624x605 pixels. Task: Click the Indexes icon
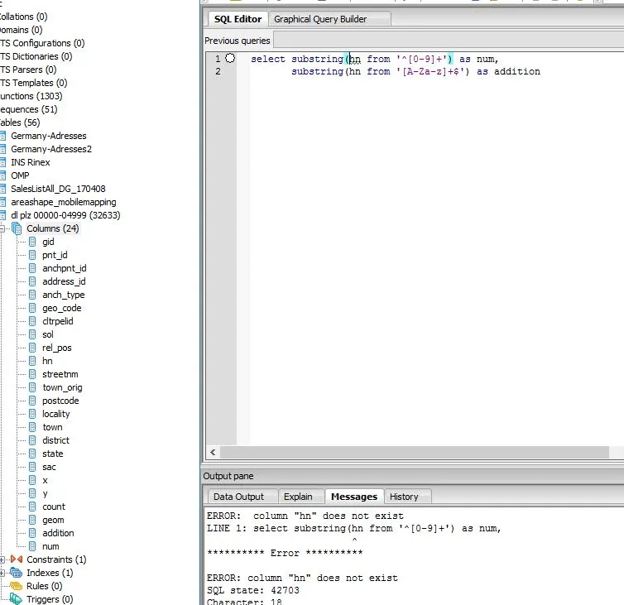pyautogui.click(x=17, y=573)
